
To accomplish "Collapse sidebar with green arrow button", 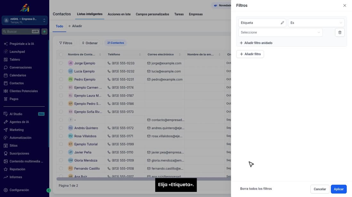I will click(49, 190).
